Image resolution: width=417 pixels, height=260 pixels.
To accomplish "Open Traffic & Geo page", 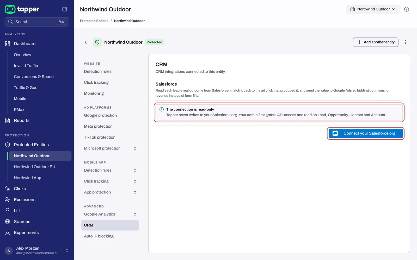I will [26, 88].
